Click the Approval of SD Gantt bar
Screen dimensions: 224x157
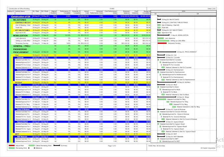(x=159, y=33)
